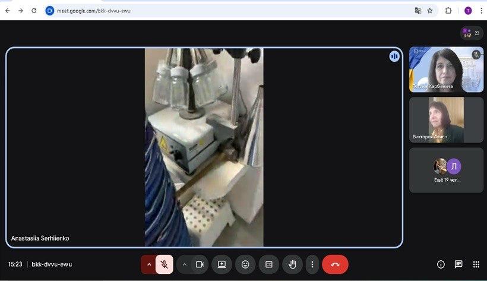Open the browser extensions puzzle icon
This screenshot has height=281, width=487.
448,11
